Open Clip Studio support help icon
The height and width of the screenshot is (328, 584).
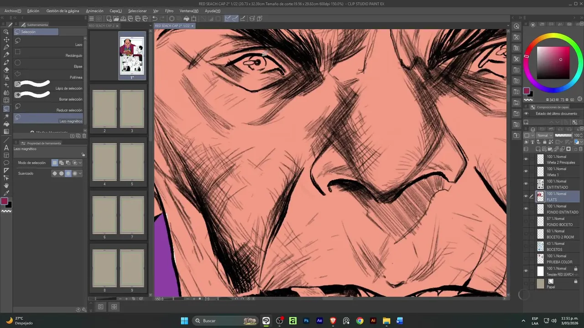coord(260,19)
